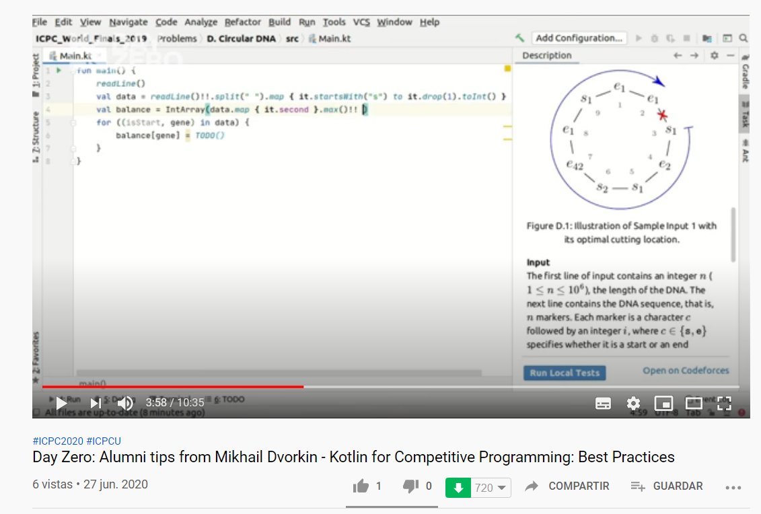
Task: Open the #ICPCU hashtag link
Action: pos(104,441)
